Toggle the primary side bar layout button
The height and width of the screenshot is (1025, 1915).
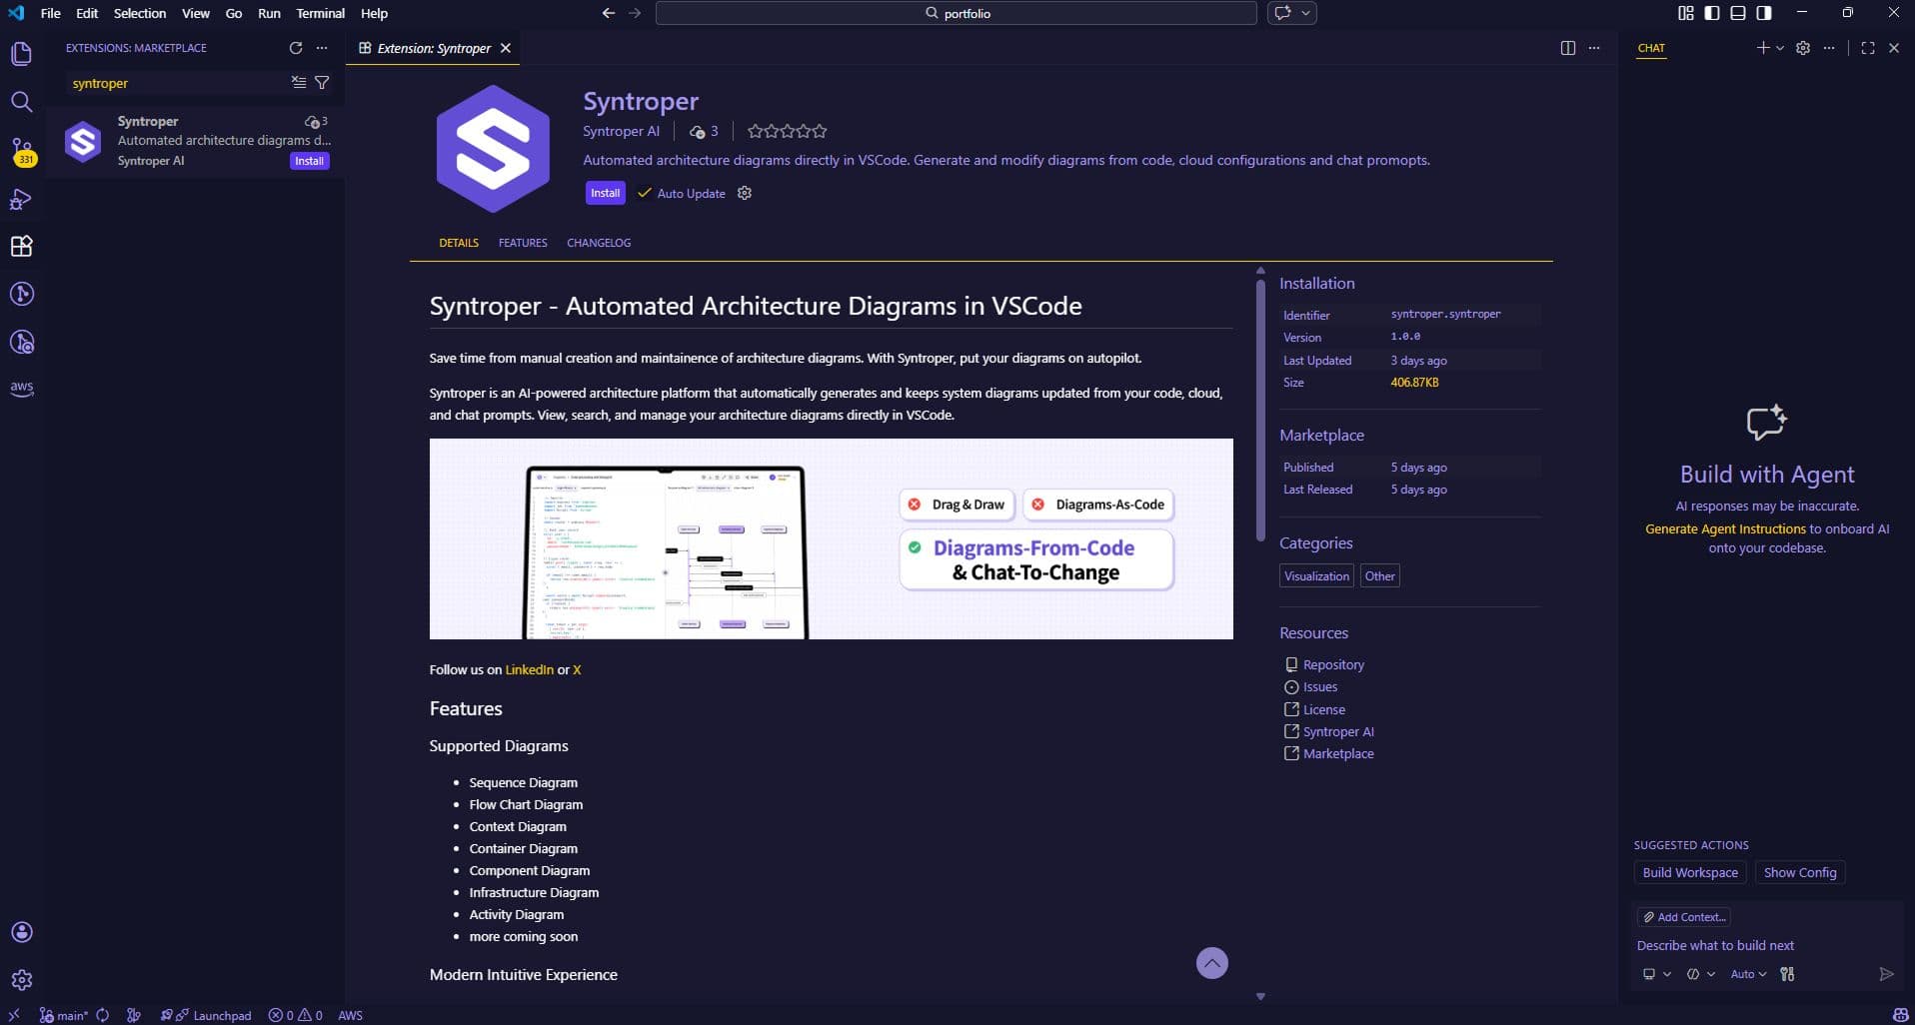tap(1712, 13)
